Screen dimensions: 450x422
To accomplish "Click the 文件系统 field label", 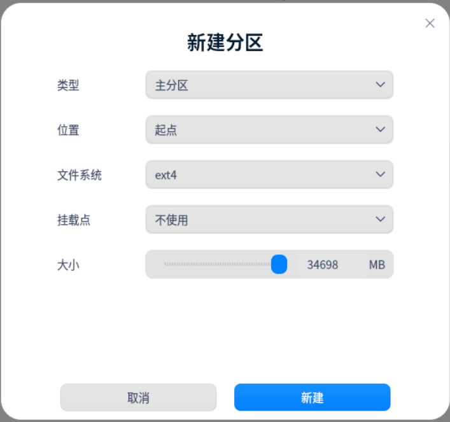I will click(80, 175).
